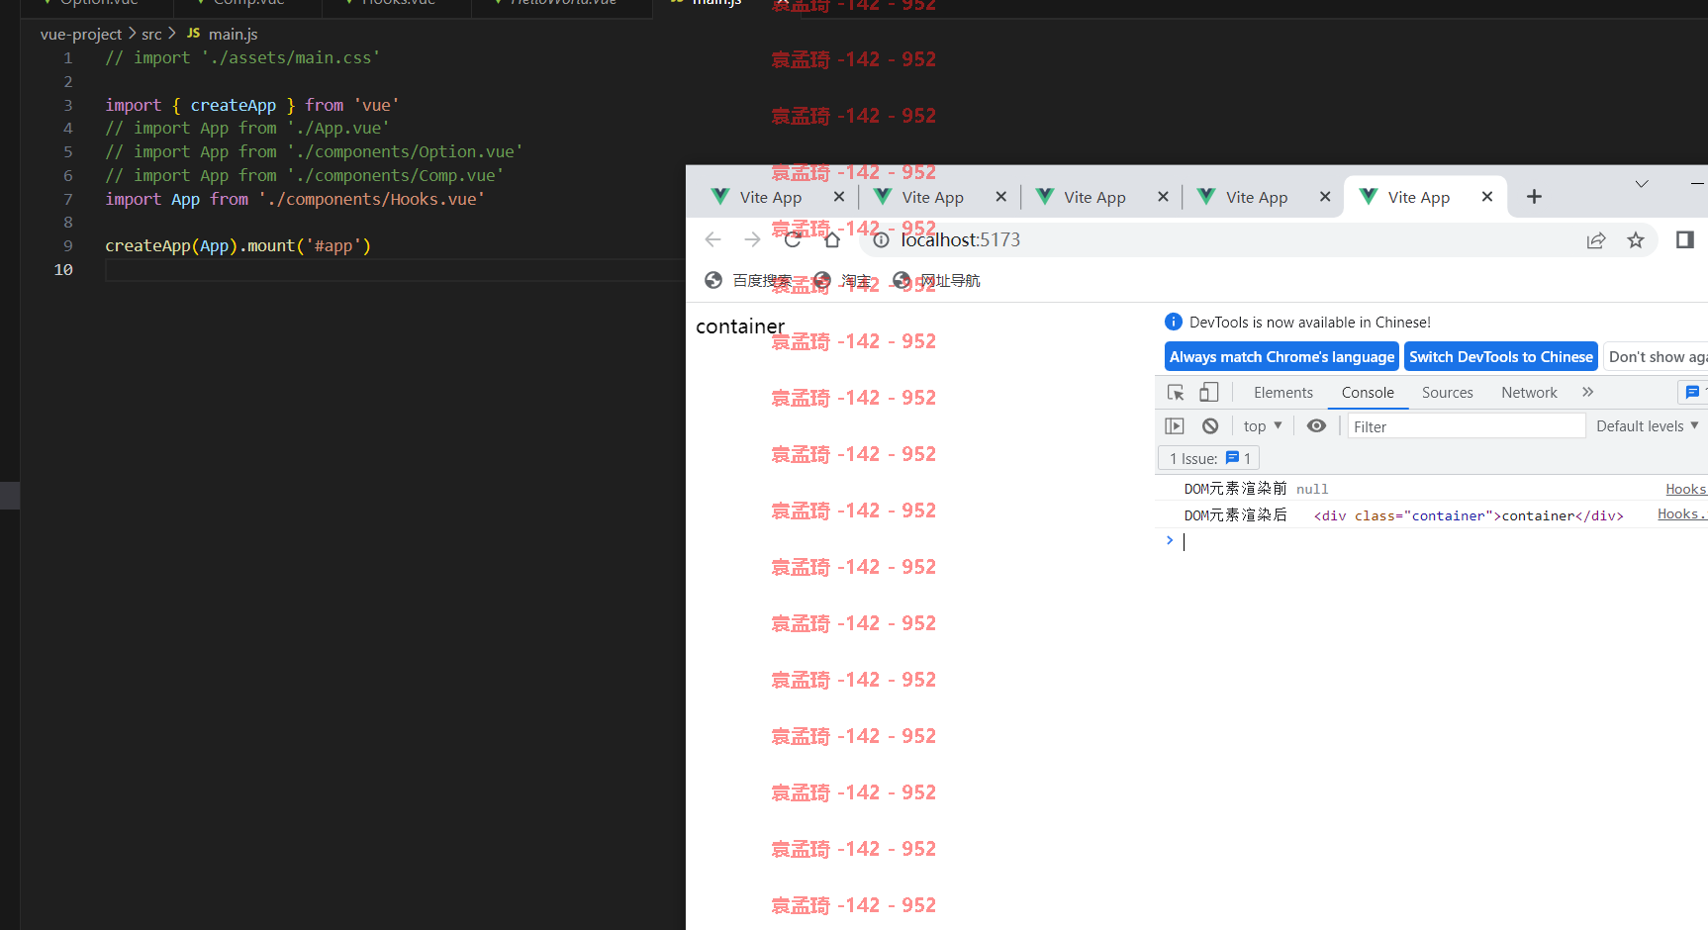The width and height of the screenshot is (1708, 930).
Task: Open the browser side panel
Action: [1685, 239]
